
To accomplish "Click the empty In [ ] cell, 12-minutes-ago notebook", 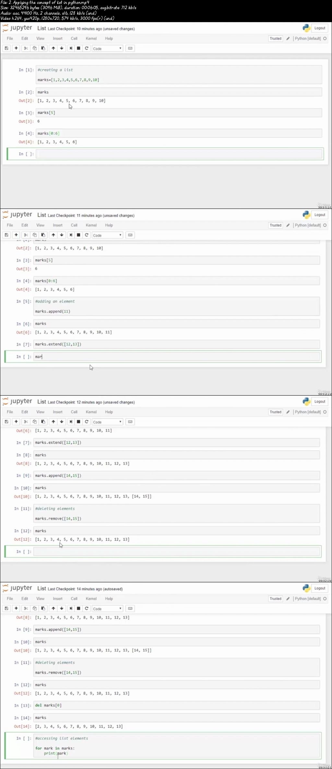I will 177,551.
